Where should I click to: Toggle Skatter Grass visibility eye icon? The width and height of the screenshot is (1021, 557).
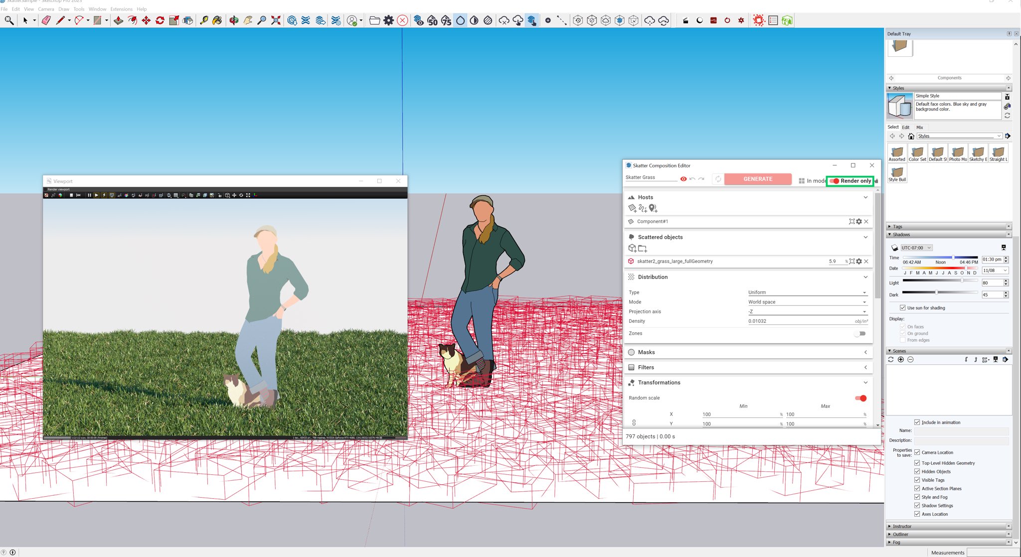pyautogui.click(x=683, y=179)
